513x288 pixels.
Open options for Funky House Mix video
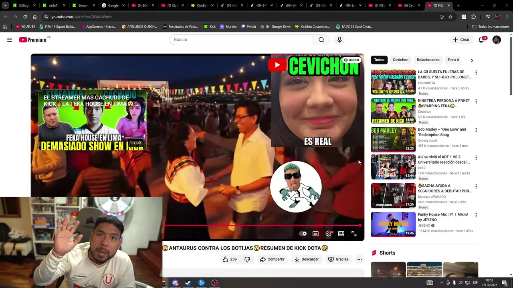point(476,216)
